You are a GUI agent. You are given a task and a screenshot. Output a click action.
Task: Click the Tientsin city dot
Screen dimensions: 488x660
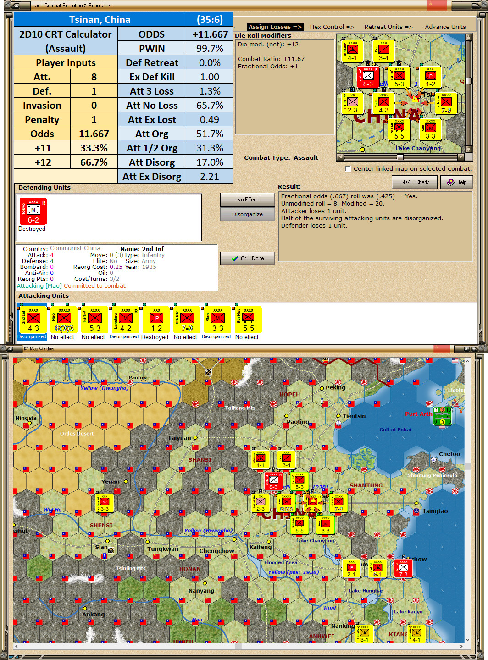(338, 416)
